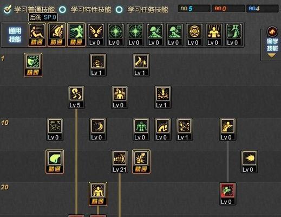The image size is (281, 217).
Task: Toggle the 学习普通技能 checkbox
Action: click(x=8, y=9)
